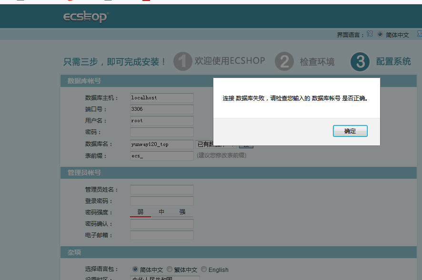The image size is (422, 280).
Task: Click the 欢迎使用ECSHOP step label
Action: 230,61
